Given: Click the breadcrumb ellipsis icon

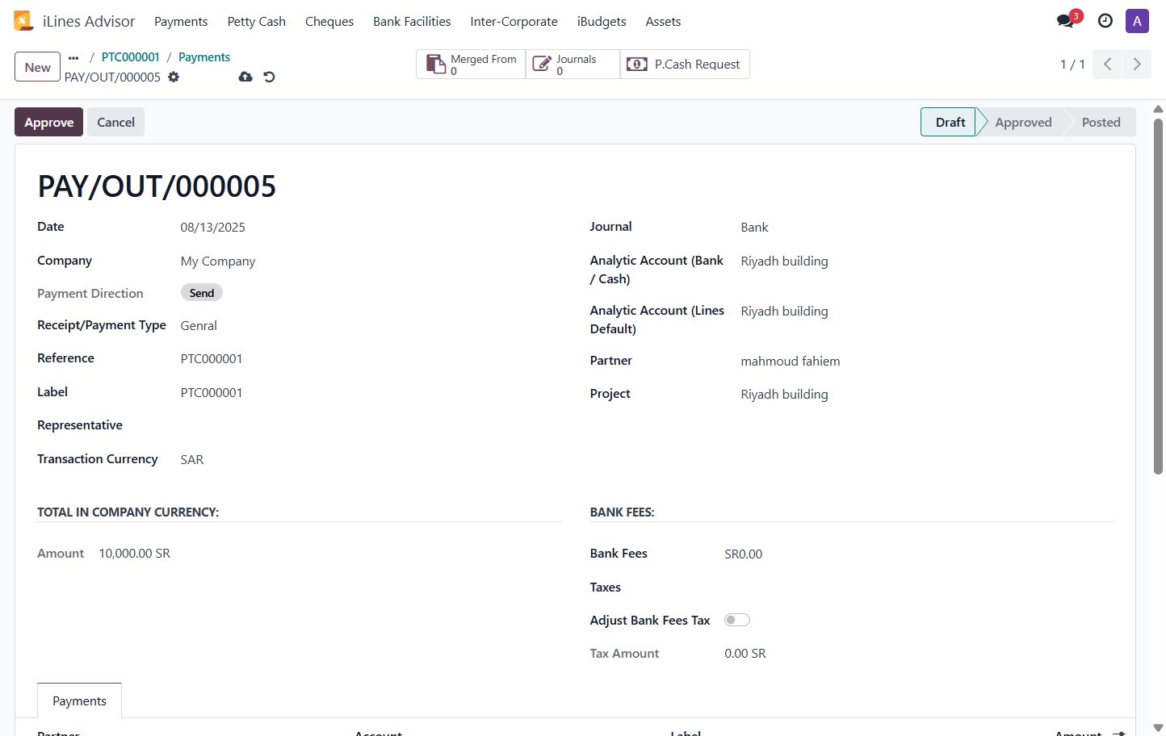Looking at the screenshot, I should click(x=73, y=57).
